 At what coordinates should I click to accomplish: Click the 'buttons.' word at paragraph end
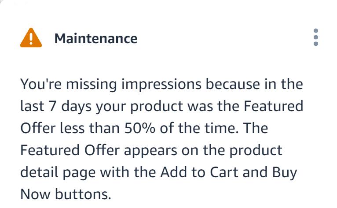click(83, 194)
